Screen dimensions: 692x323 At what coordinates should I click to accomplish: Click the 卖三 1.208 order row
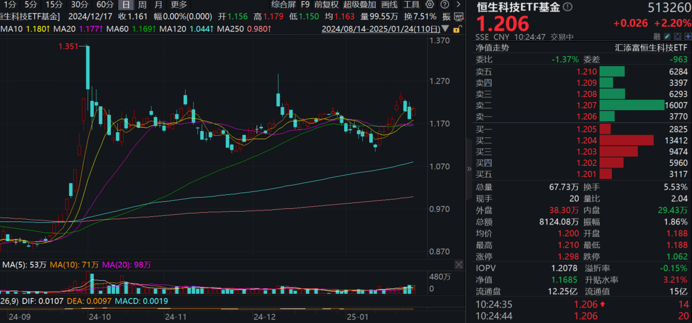coord(581,94)
